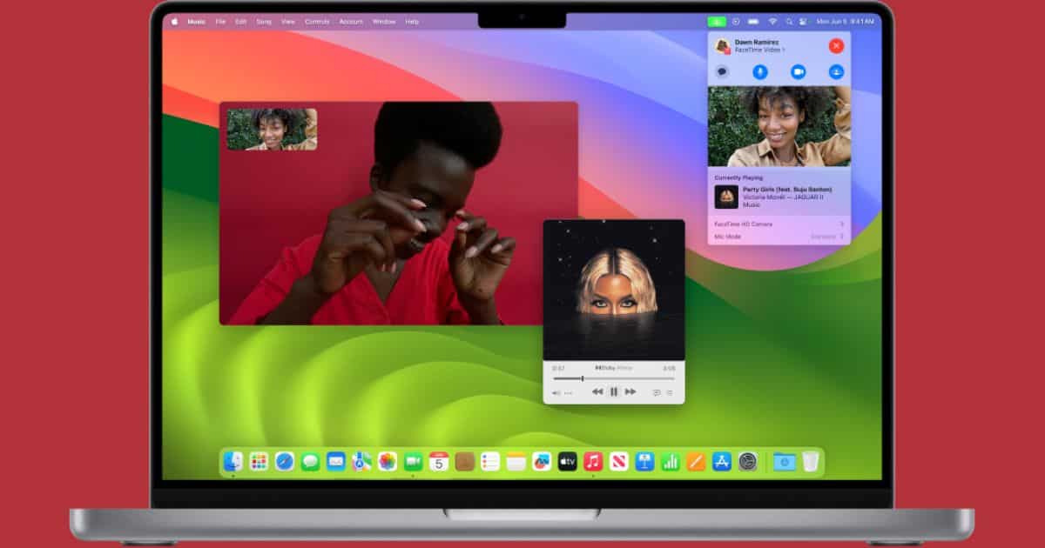The height and width of the screenshot is (548, 1045).
Task: Open the Song menu in menu bar
Action: point(264,21)
